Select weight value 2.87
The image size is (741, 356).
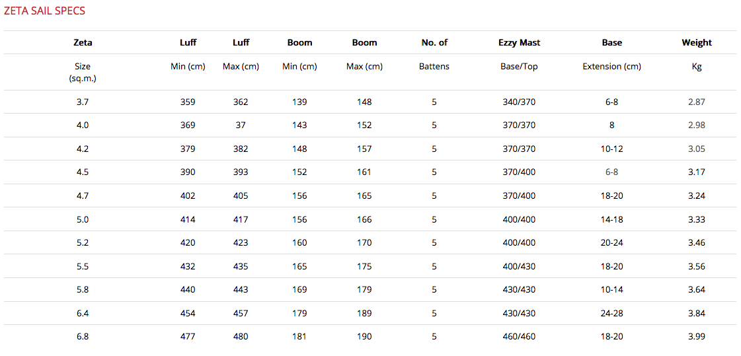pyautogui.click(x=697, y=102)
